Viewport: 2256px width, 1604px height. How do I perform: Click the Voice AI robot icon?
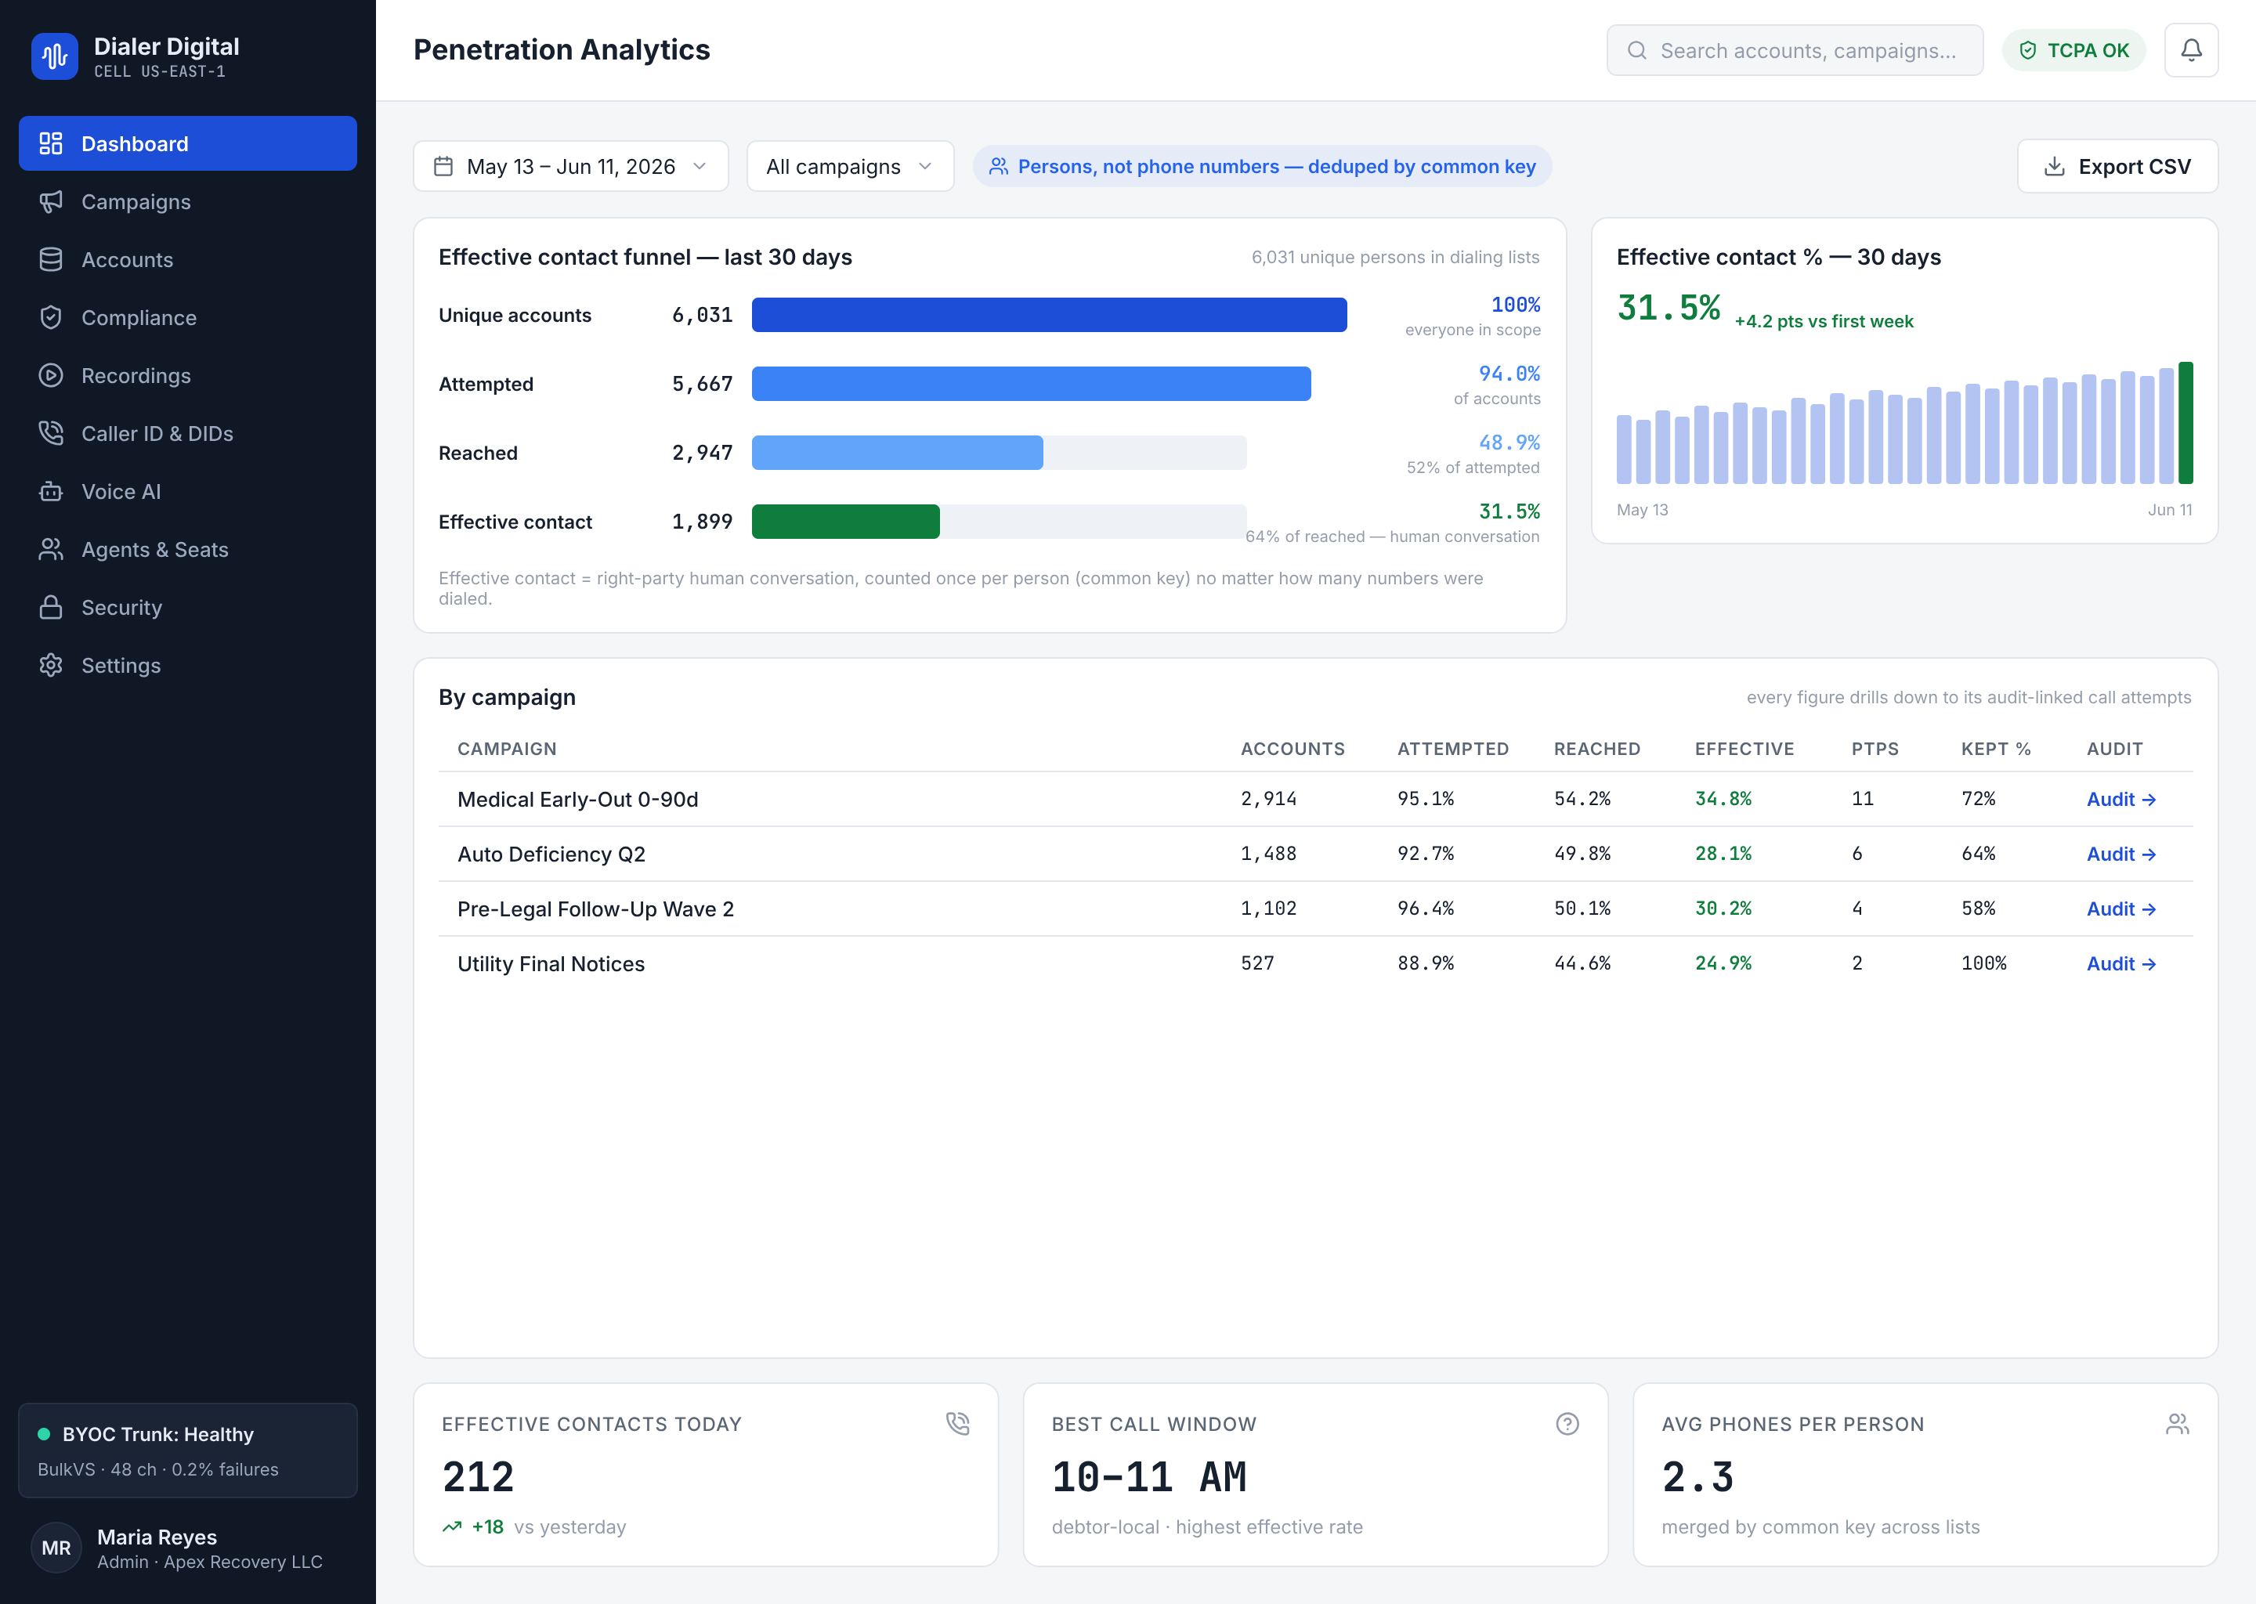point(50,491)
